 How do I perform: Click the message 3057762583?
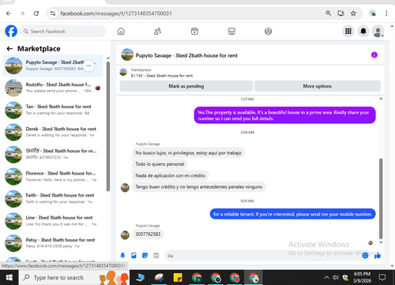click(x=148, y=234)
